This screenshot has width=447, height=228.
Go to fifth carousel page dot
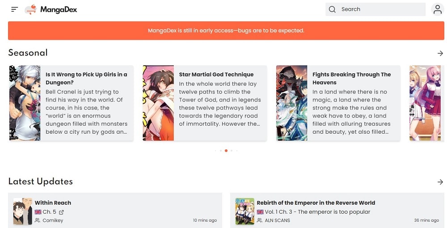[236, 151]
